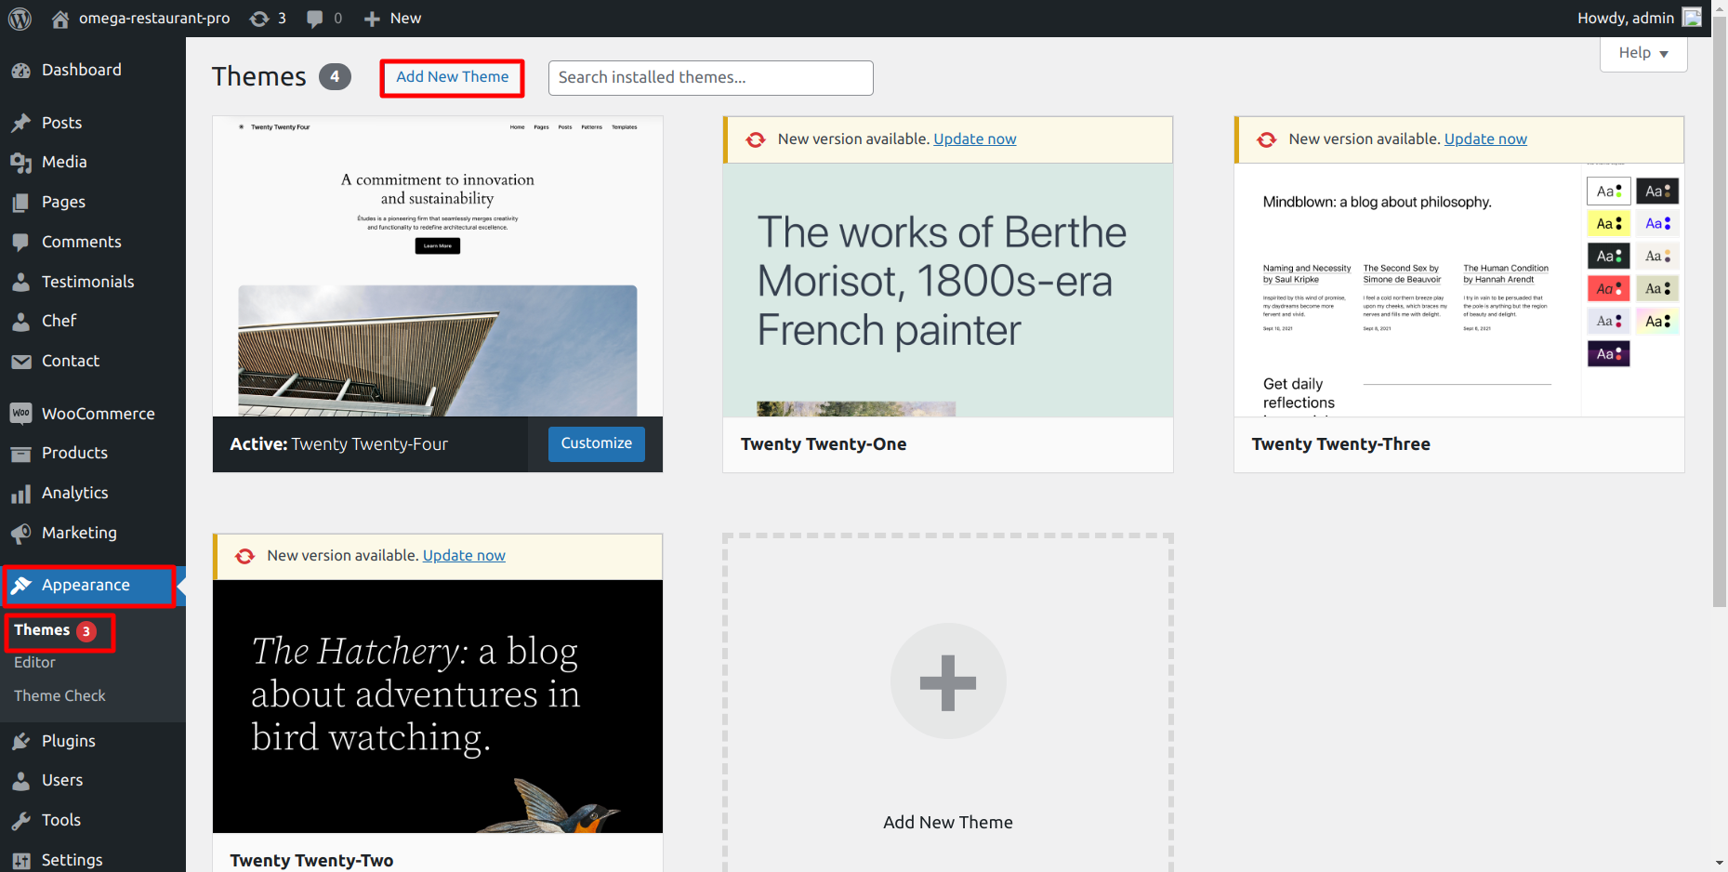Open Editor submenu under Appearance
The height and width of the screenshot is (872, 1728).
tap(34, 662)
